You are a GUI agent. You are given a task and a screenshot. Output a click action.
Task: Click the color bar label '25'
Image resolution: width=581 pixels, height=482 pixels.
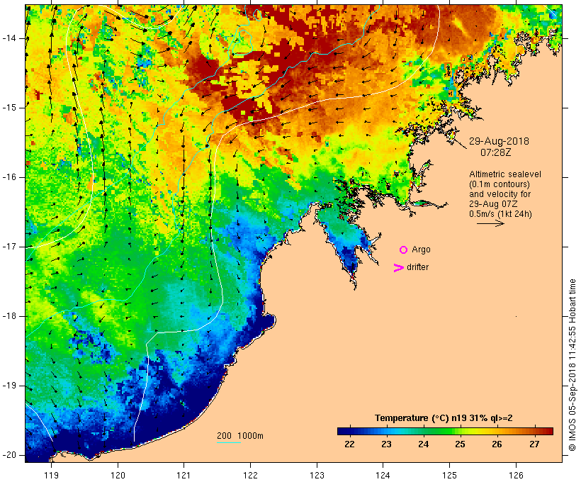point(461,444)
